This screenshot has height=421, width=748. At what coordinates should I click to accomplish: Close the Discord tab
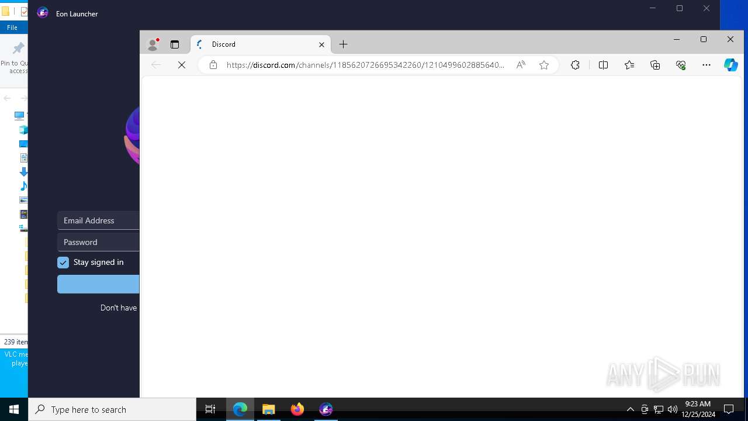point(321,44)
